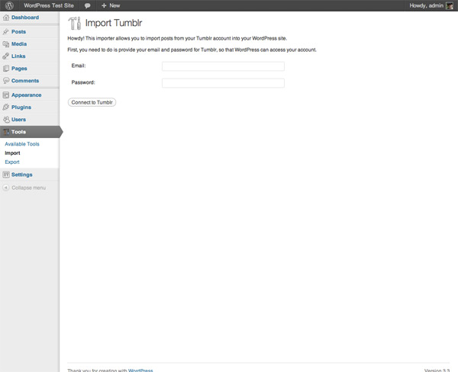
Task: Focus the Password input field
Action: (223, 83)
